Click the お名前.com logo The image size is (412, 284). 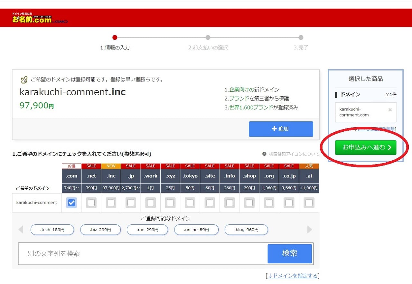(x=32, y=19)
